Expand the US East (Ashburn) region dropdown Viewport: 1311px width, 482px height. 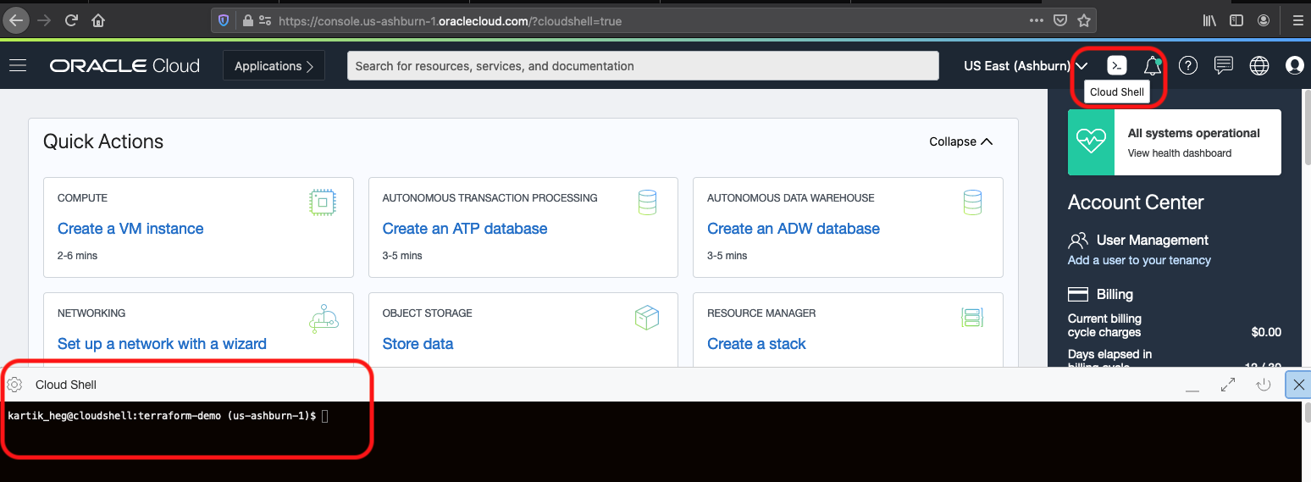tap(1026, 65)
